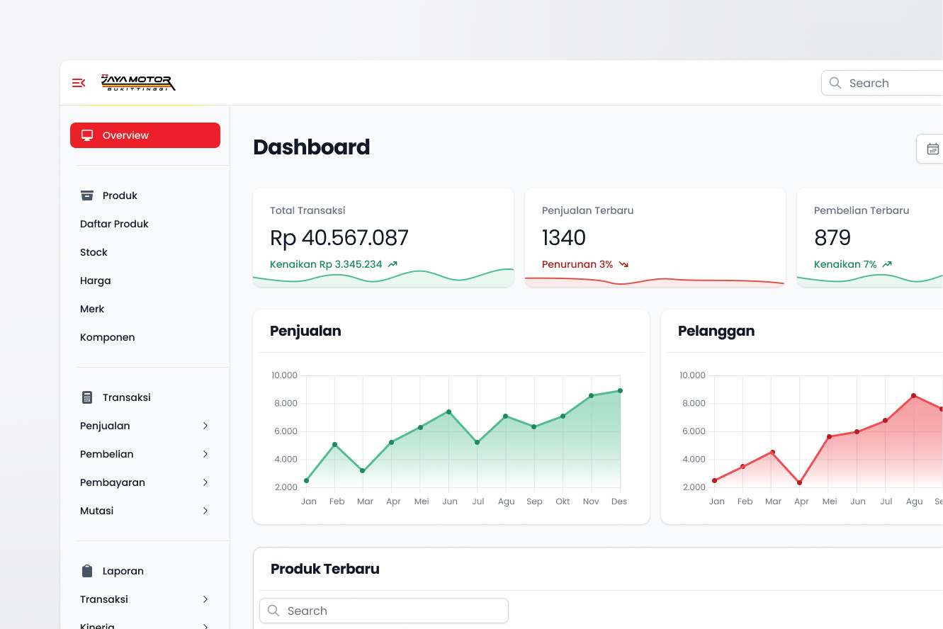Expand the Pembelian submenu

coord(205,454)
